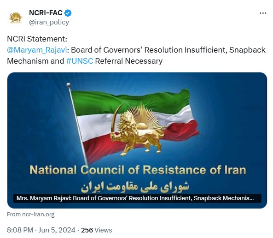
Task: Open the three-dot more options menu
Action: click(x=263, y=13)
